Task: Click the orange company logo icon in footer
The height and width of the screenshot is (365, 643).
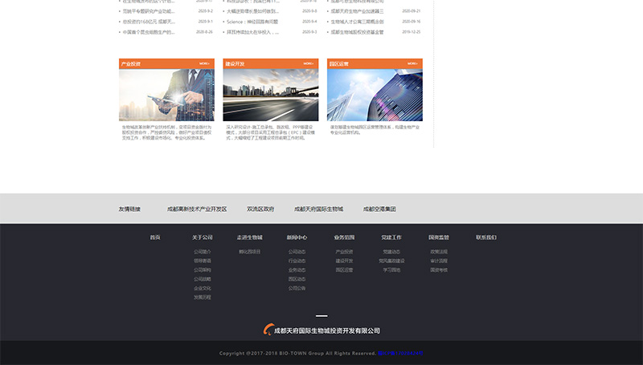Action: pos(268,330)
